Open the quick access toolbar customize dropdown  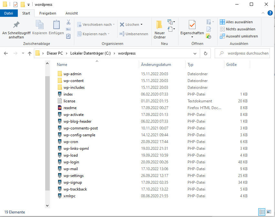28,5
